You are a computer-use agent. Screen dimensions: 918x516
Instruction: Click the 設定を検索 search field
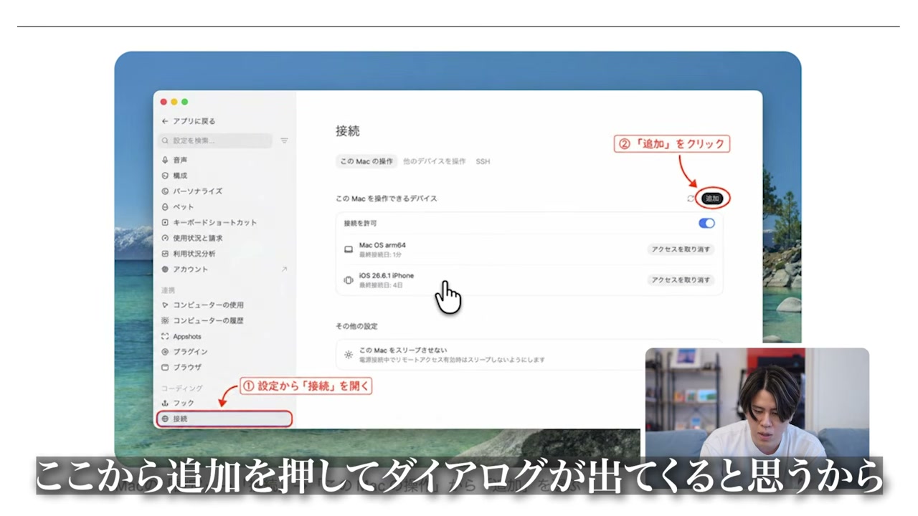pos(215,140)
